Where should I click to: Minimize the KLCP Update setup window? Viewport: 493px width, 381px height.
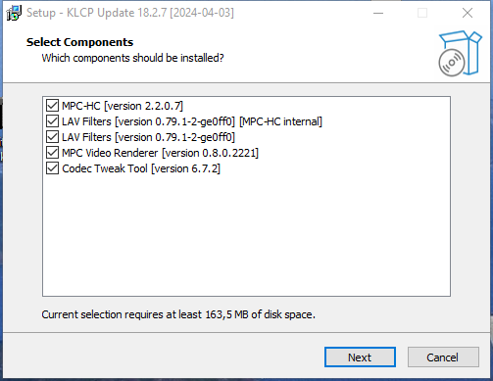(378, 13)
